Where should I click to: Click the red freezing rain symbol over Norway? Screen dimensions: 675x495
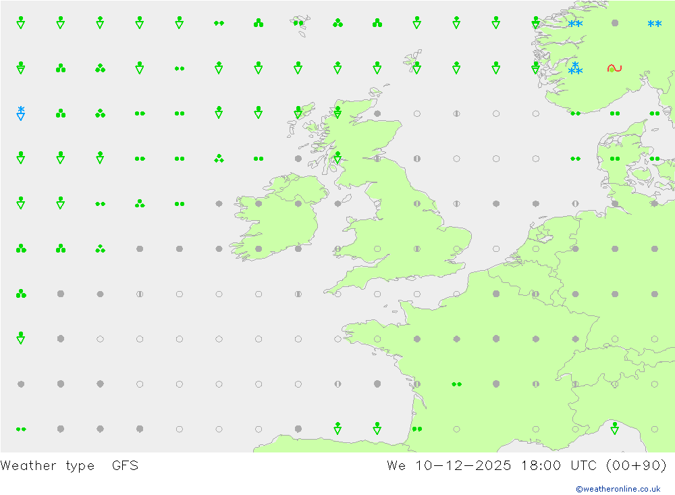pos(614,68)
